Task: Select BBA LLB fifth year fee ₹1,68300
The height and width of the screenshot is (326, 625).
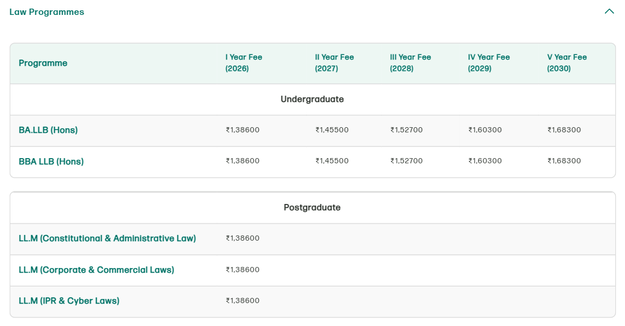Action: point(564,161)
